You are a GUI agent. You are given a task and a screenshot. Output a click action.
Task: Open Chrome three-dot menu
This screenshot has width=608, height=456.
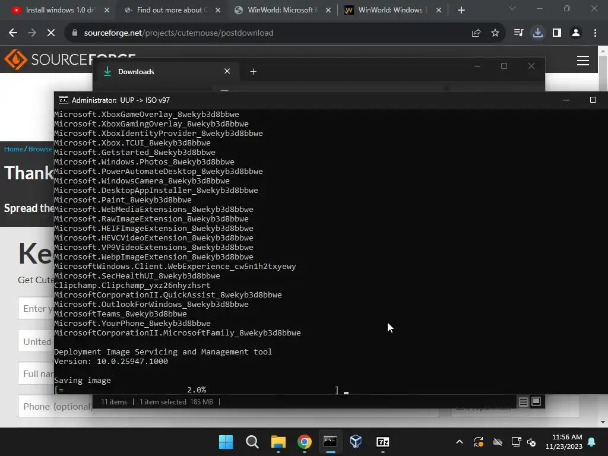(x=595, y=33)
